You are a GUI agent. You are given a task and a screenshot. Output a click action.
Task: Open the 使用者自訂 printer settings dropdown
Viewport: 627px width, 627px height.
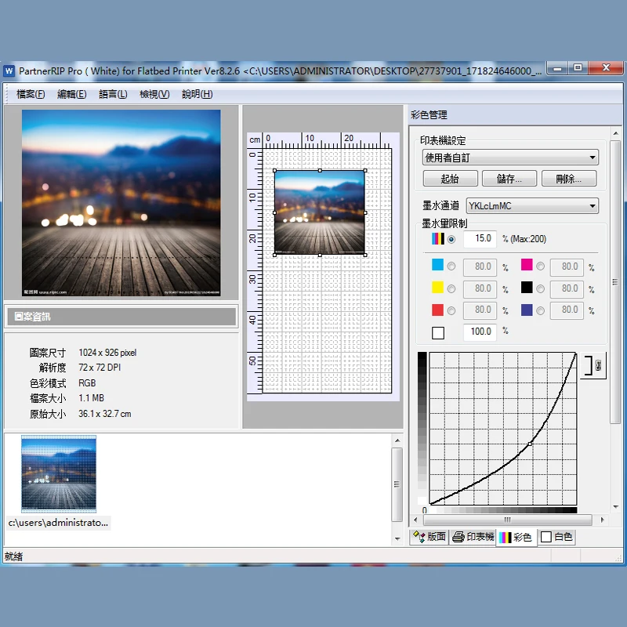509,157
